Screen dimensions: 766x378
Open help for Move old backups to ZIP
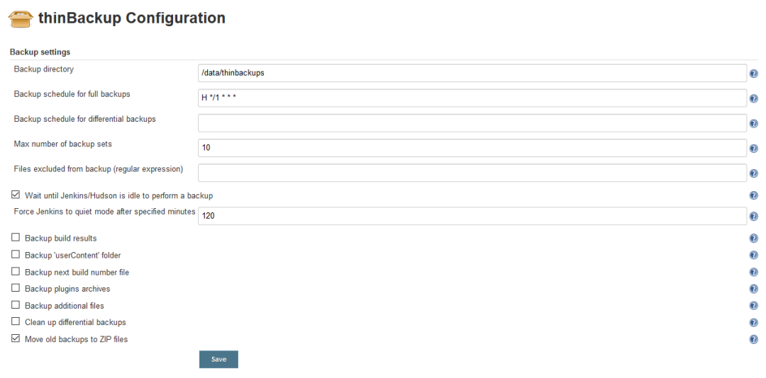753,340
